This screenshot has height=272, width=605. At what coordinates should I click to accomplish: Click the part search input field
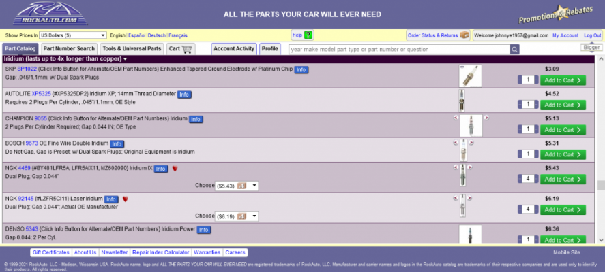point(399,49)
